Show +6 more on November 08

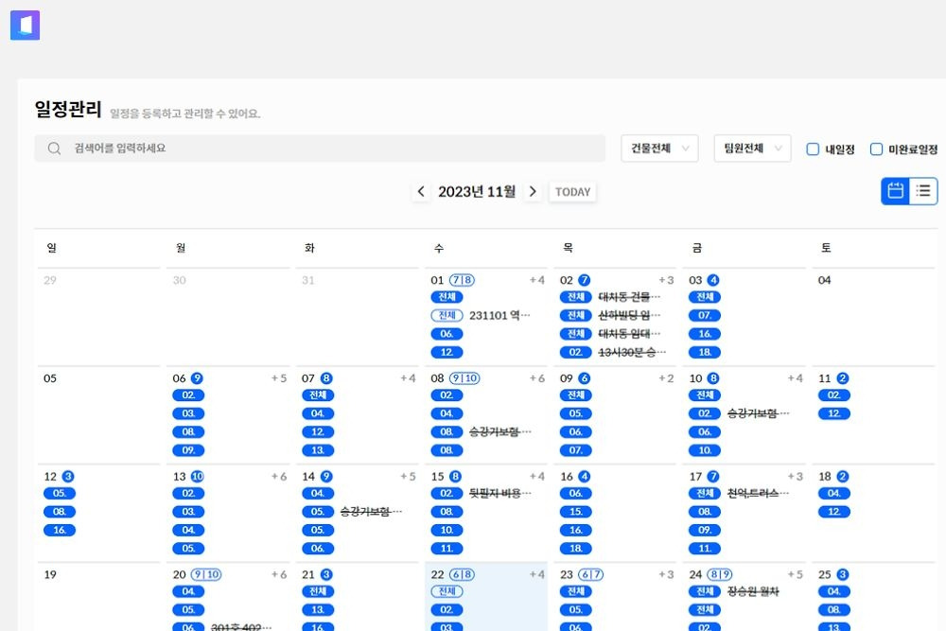coord(537,378)
